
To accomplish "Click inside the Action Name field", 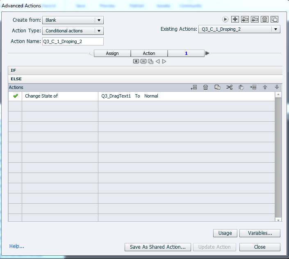I will 73,41.
